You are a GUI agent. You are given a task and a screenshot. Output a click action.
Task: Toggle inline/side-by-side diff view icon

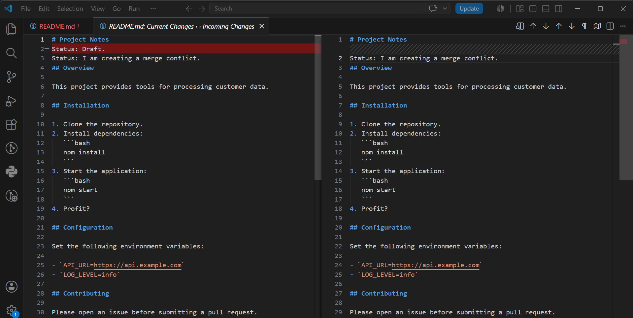coord(610,26)
